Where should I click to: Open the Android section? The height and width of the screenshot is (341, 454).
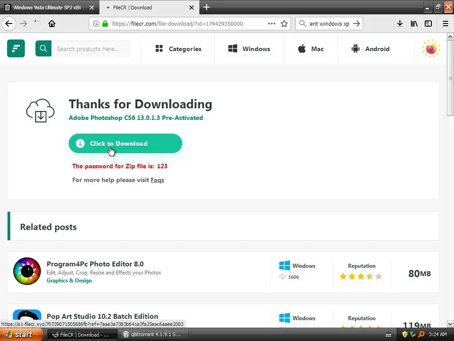(x=370, y=49)
